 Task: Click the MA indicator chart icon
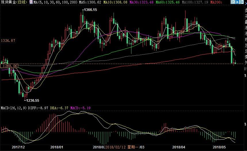pyautogui.click(x=31, y=2)
